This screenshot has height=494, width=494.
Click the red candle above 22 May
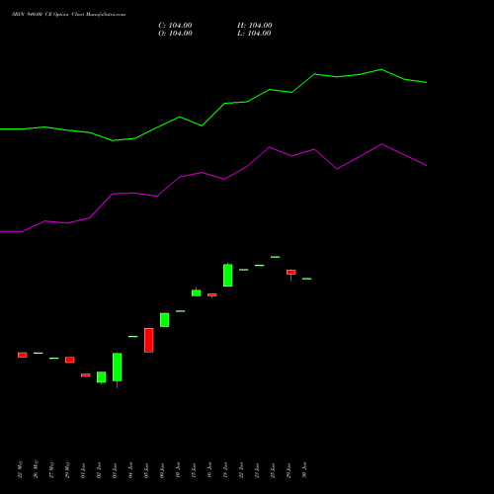[23, 355]
